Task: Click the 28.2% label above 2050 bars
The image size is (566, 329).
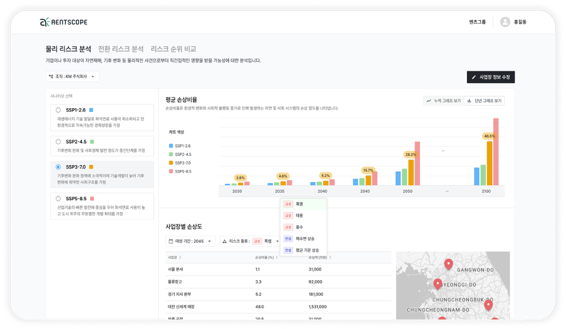Action: coord(411,154)
